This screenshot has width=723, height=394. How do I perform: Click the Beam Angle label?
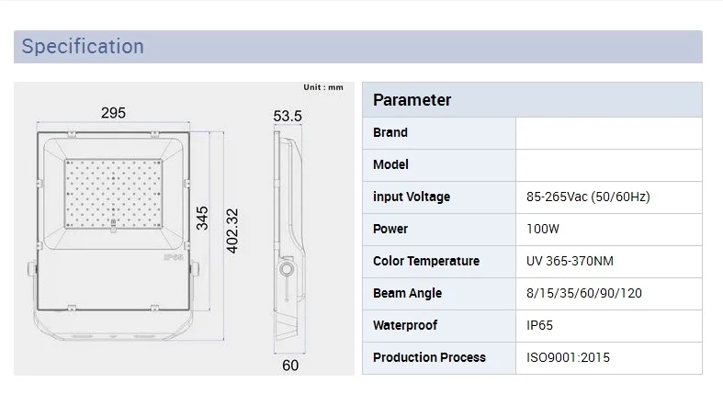pos(407,293)
